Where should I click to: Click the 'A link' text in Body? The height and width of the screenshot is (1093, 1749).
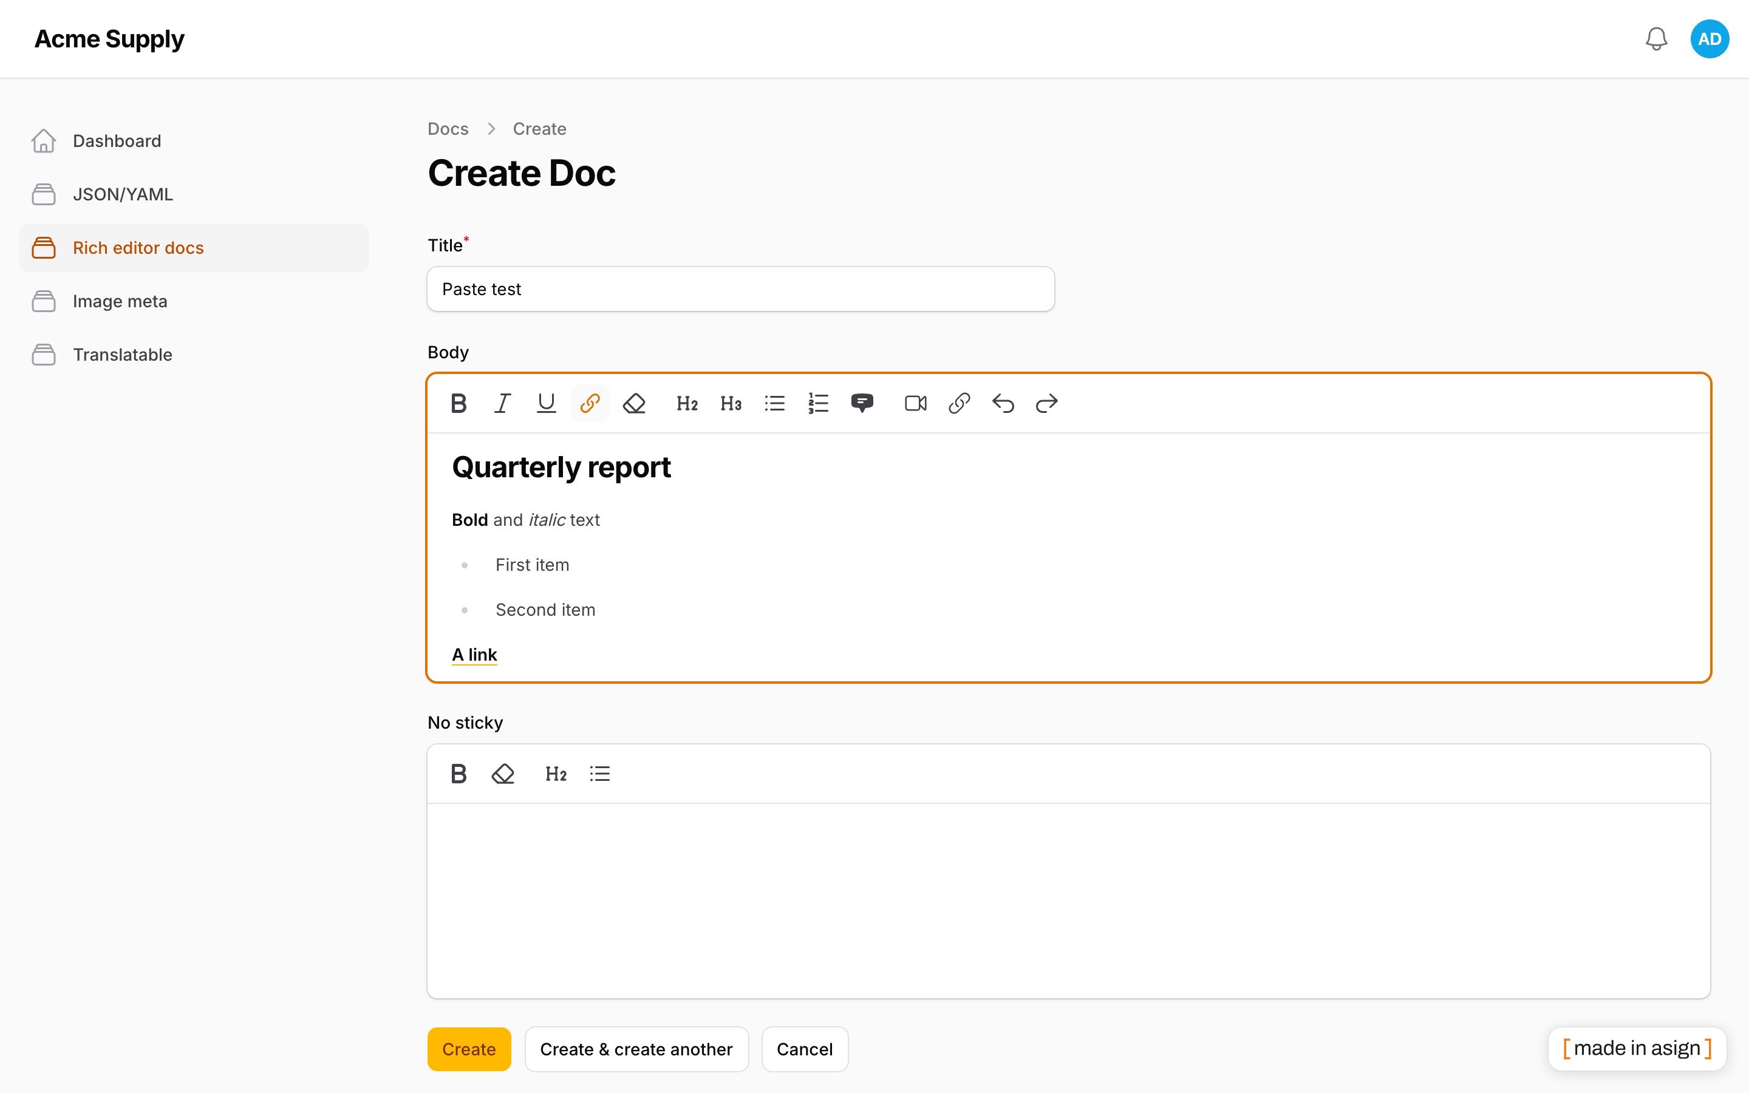click(474, 654)
